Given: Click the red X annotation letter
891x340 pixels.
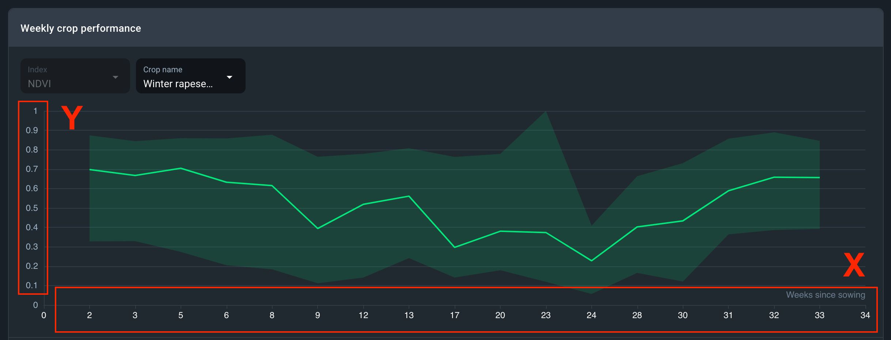Looking at the screenshot, I should 854,265.
